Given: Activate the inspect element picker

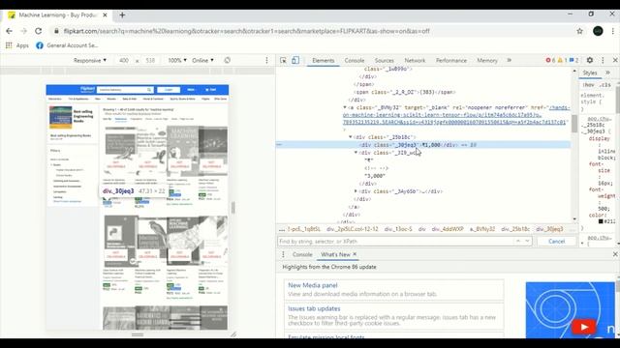Looking at the screenshot, I should [283, 60].
